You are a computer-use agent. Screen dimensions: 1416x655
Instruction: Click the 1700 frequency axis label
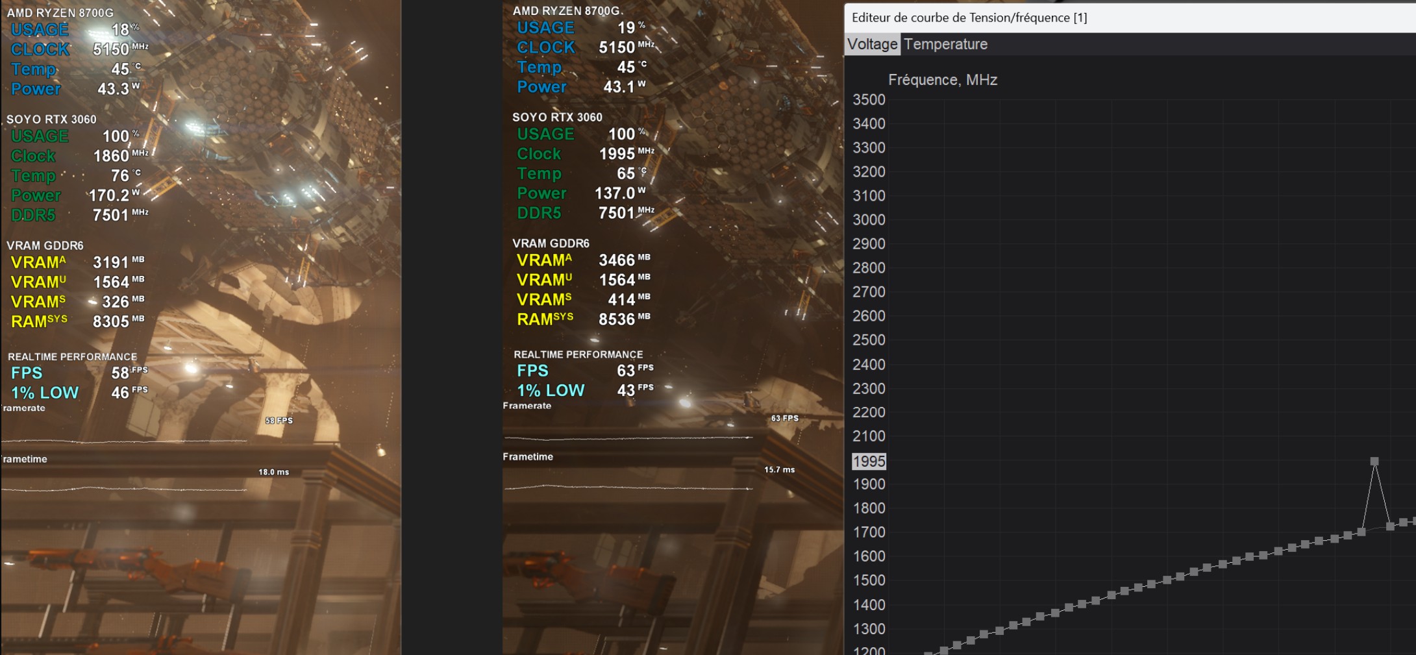pos(869,532)
